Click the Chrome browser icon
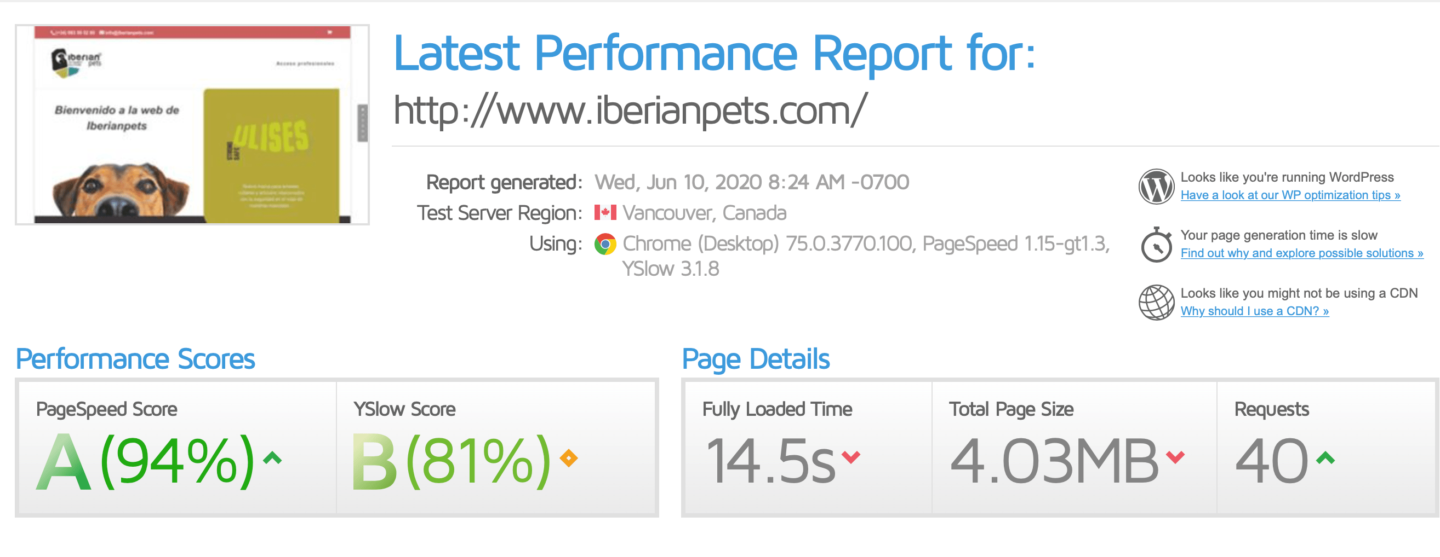 coord(605,244)
